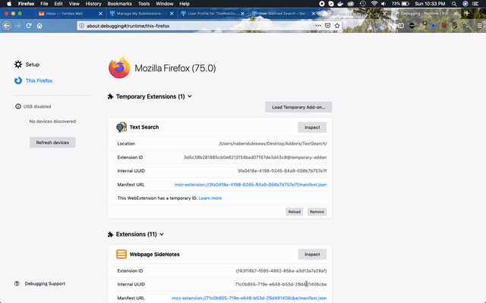
Task: Open the Learn more link
Action: (x=210, y=198)
